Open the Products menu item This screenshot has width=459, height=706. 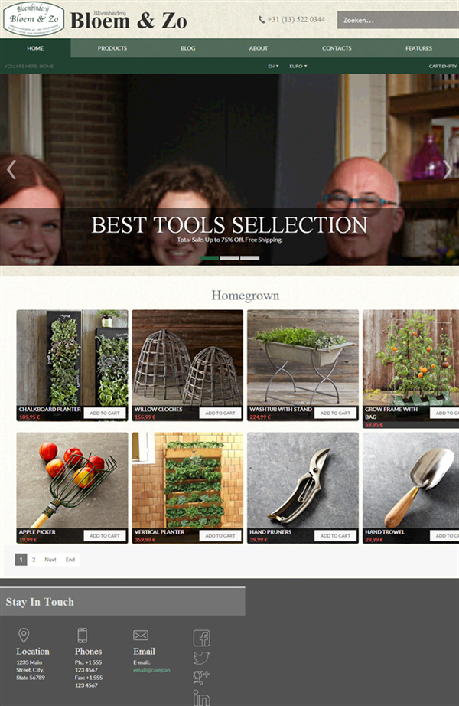[x=112, y=48]
